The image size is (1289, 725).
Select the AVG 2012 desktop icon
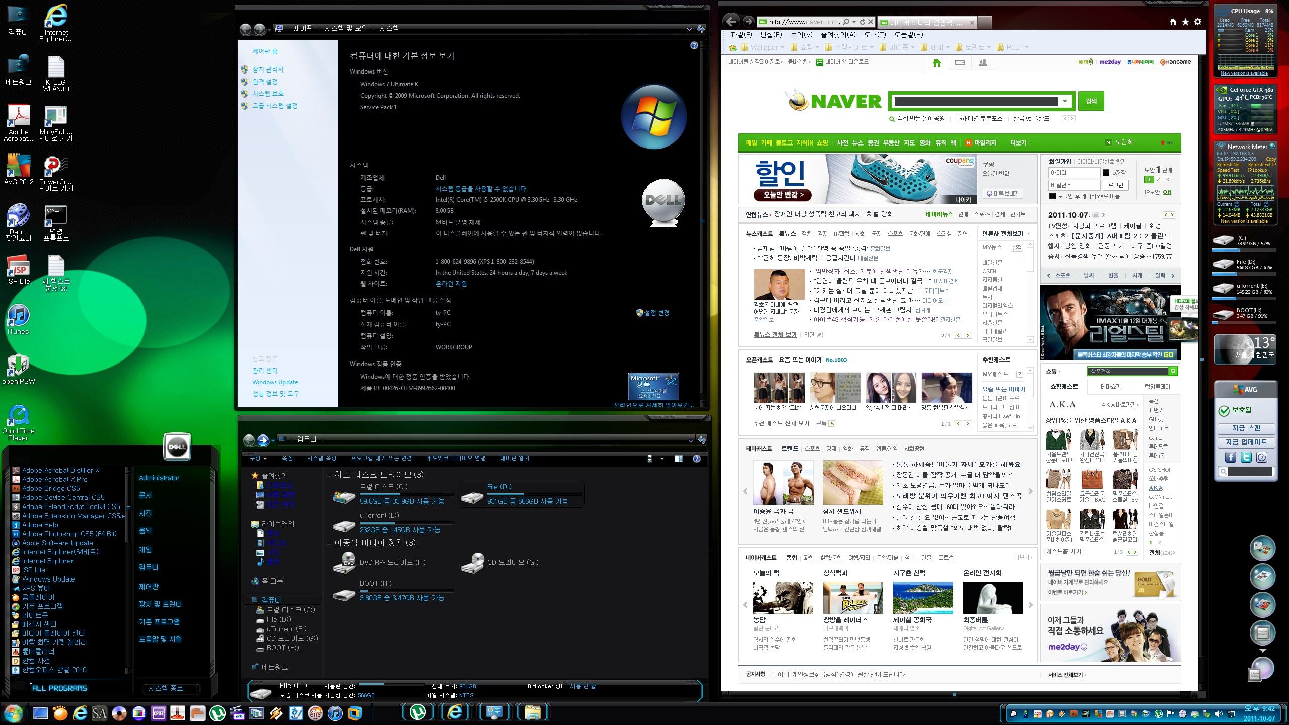click(19, 170)
